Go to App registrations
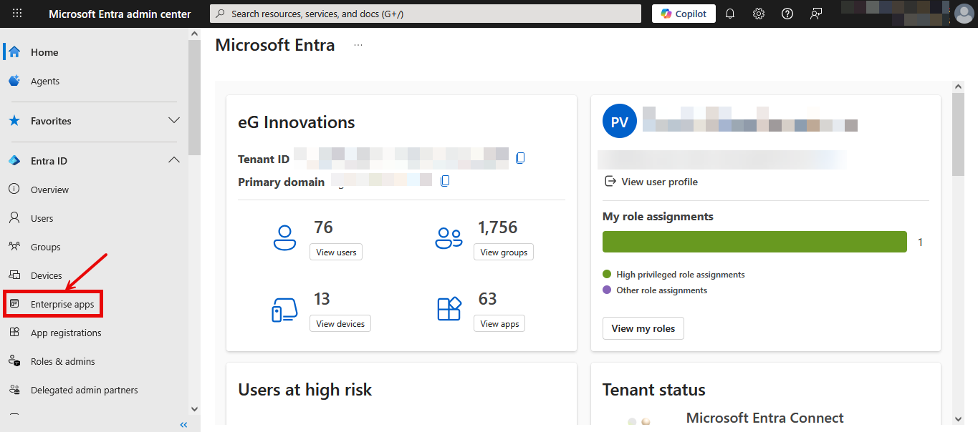This screenshot has width=978, height=432. 66,333
